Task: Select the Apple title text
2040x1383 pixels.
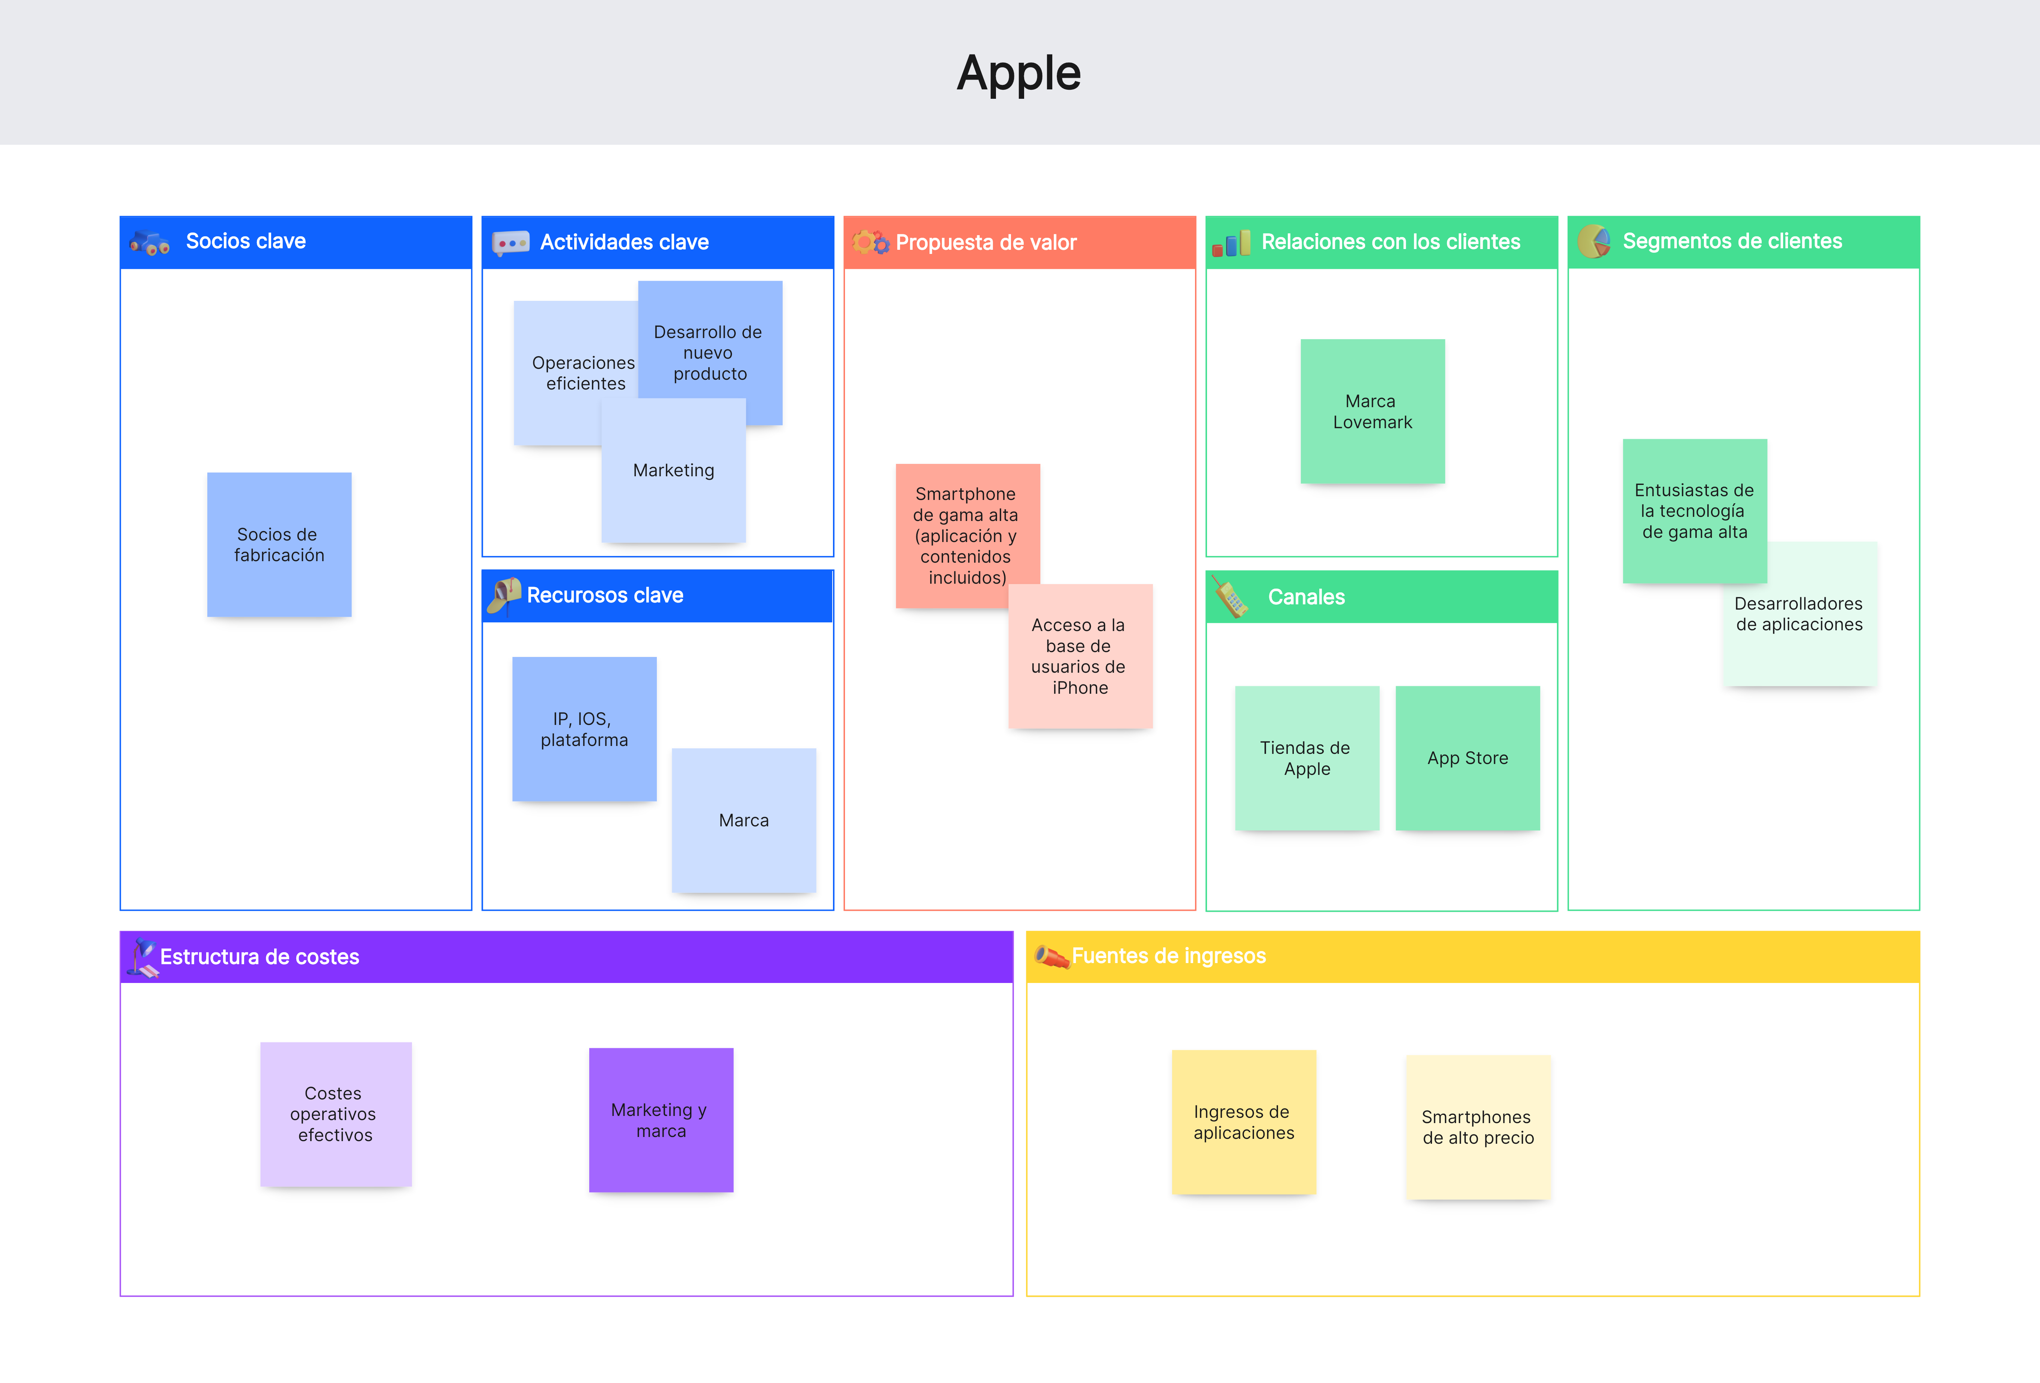Action: [x=1019, y=73]
